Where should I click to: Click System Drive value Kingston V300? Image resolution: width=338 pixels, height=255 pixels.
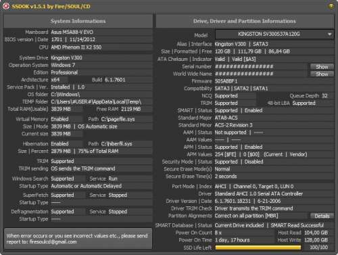[x=66, y=57]
